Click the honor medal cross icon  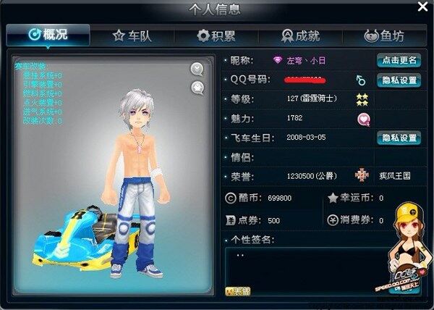[x=362, y=175]
